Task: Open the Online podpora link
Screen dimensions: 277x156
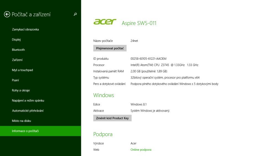Action: click(141, 150)
